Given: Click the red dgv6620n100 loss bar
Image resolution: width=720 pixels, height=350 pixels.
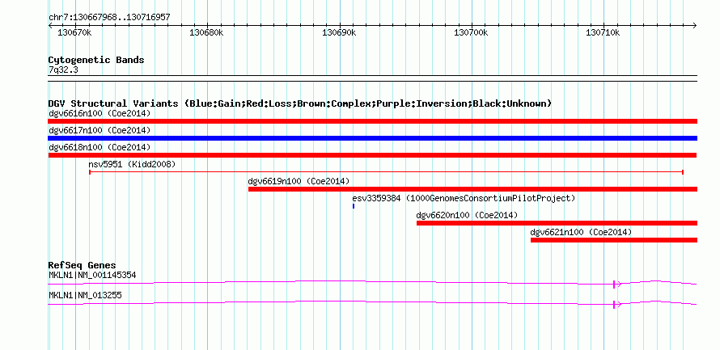Looking at the screenshot, I should coord(557,223).
